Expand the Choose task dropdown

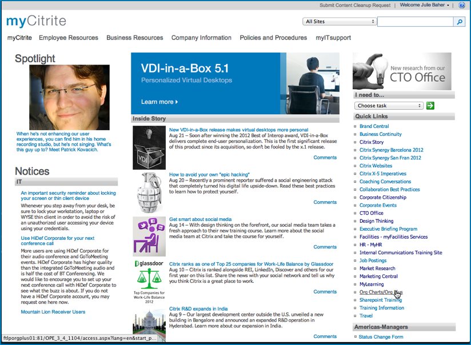click(389, 106)
